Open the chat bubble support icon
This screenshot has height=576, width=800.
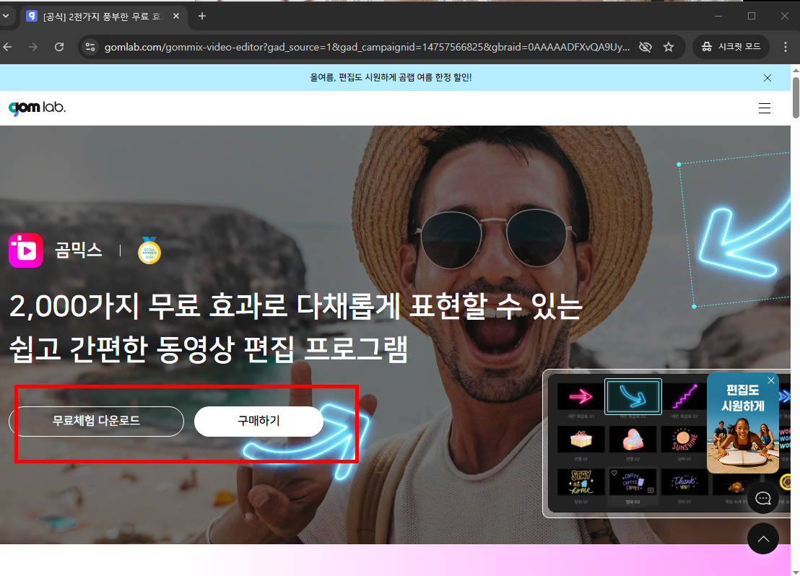(762, 498)
